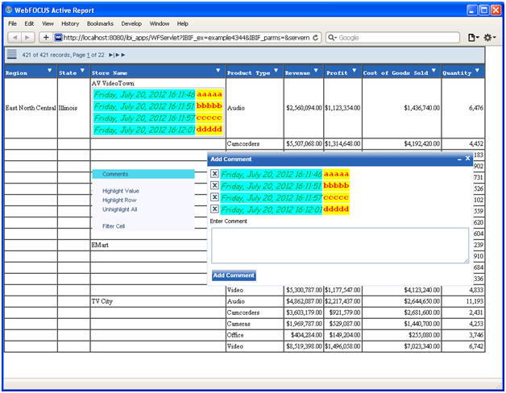Image resolution: width=506 pixels, height=393 pixels.
Task: Open the Window menu
Action: tap(159, 23)
